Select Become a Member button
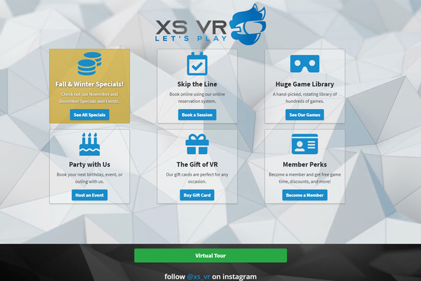This screenshot has height=281, width=421. point(305,195)
